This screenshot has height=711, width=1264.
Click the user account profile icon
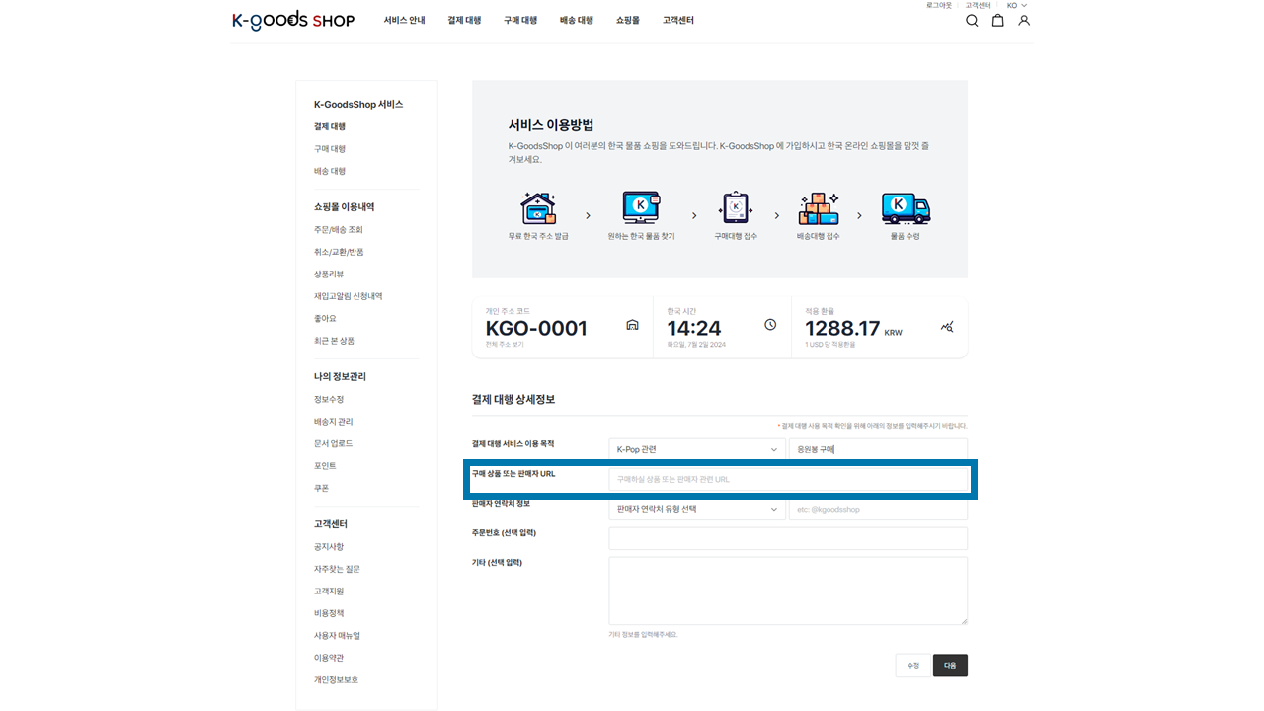(1024, 21)
